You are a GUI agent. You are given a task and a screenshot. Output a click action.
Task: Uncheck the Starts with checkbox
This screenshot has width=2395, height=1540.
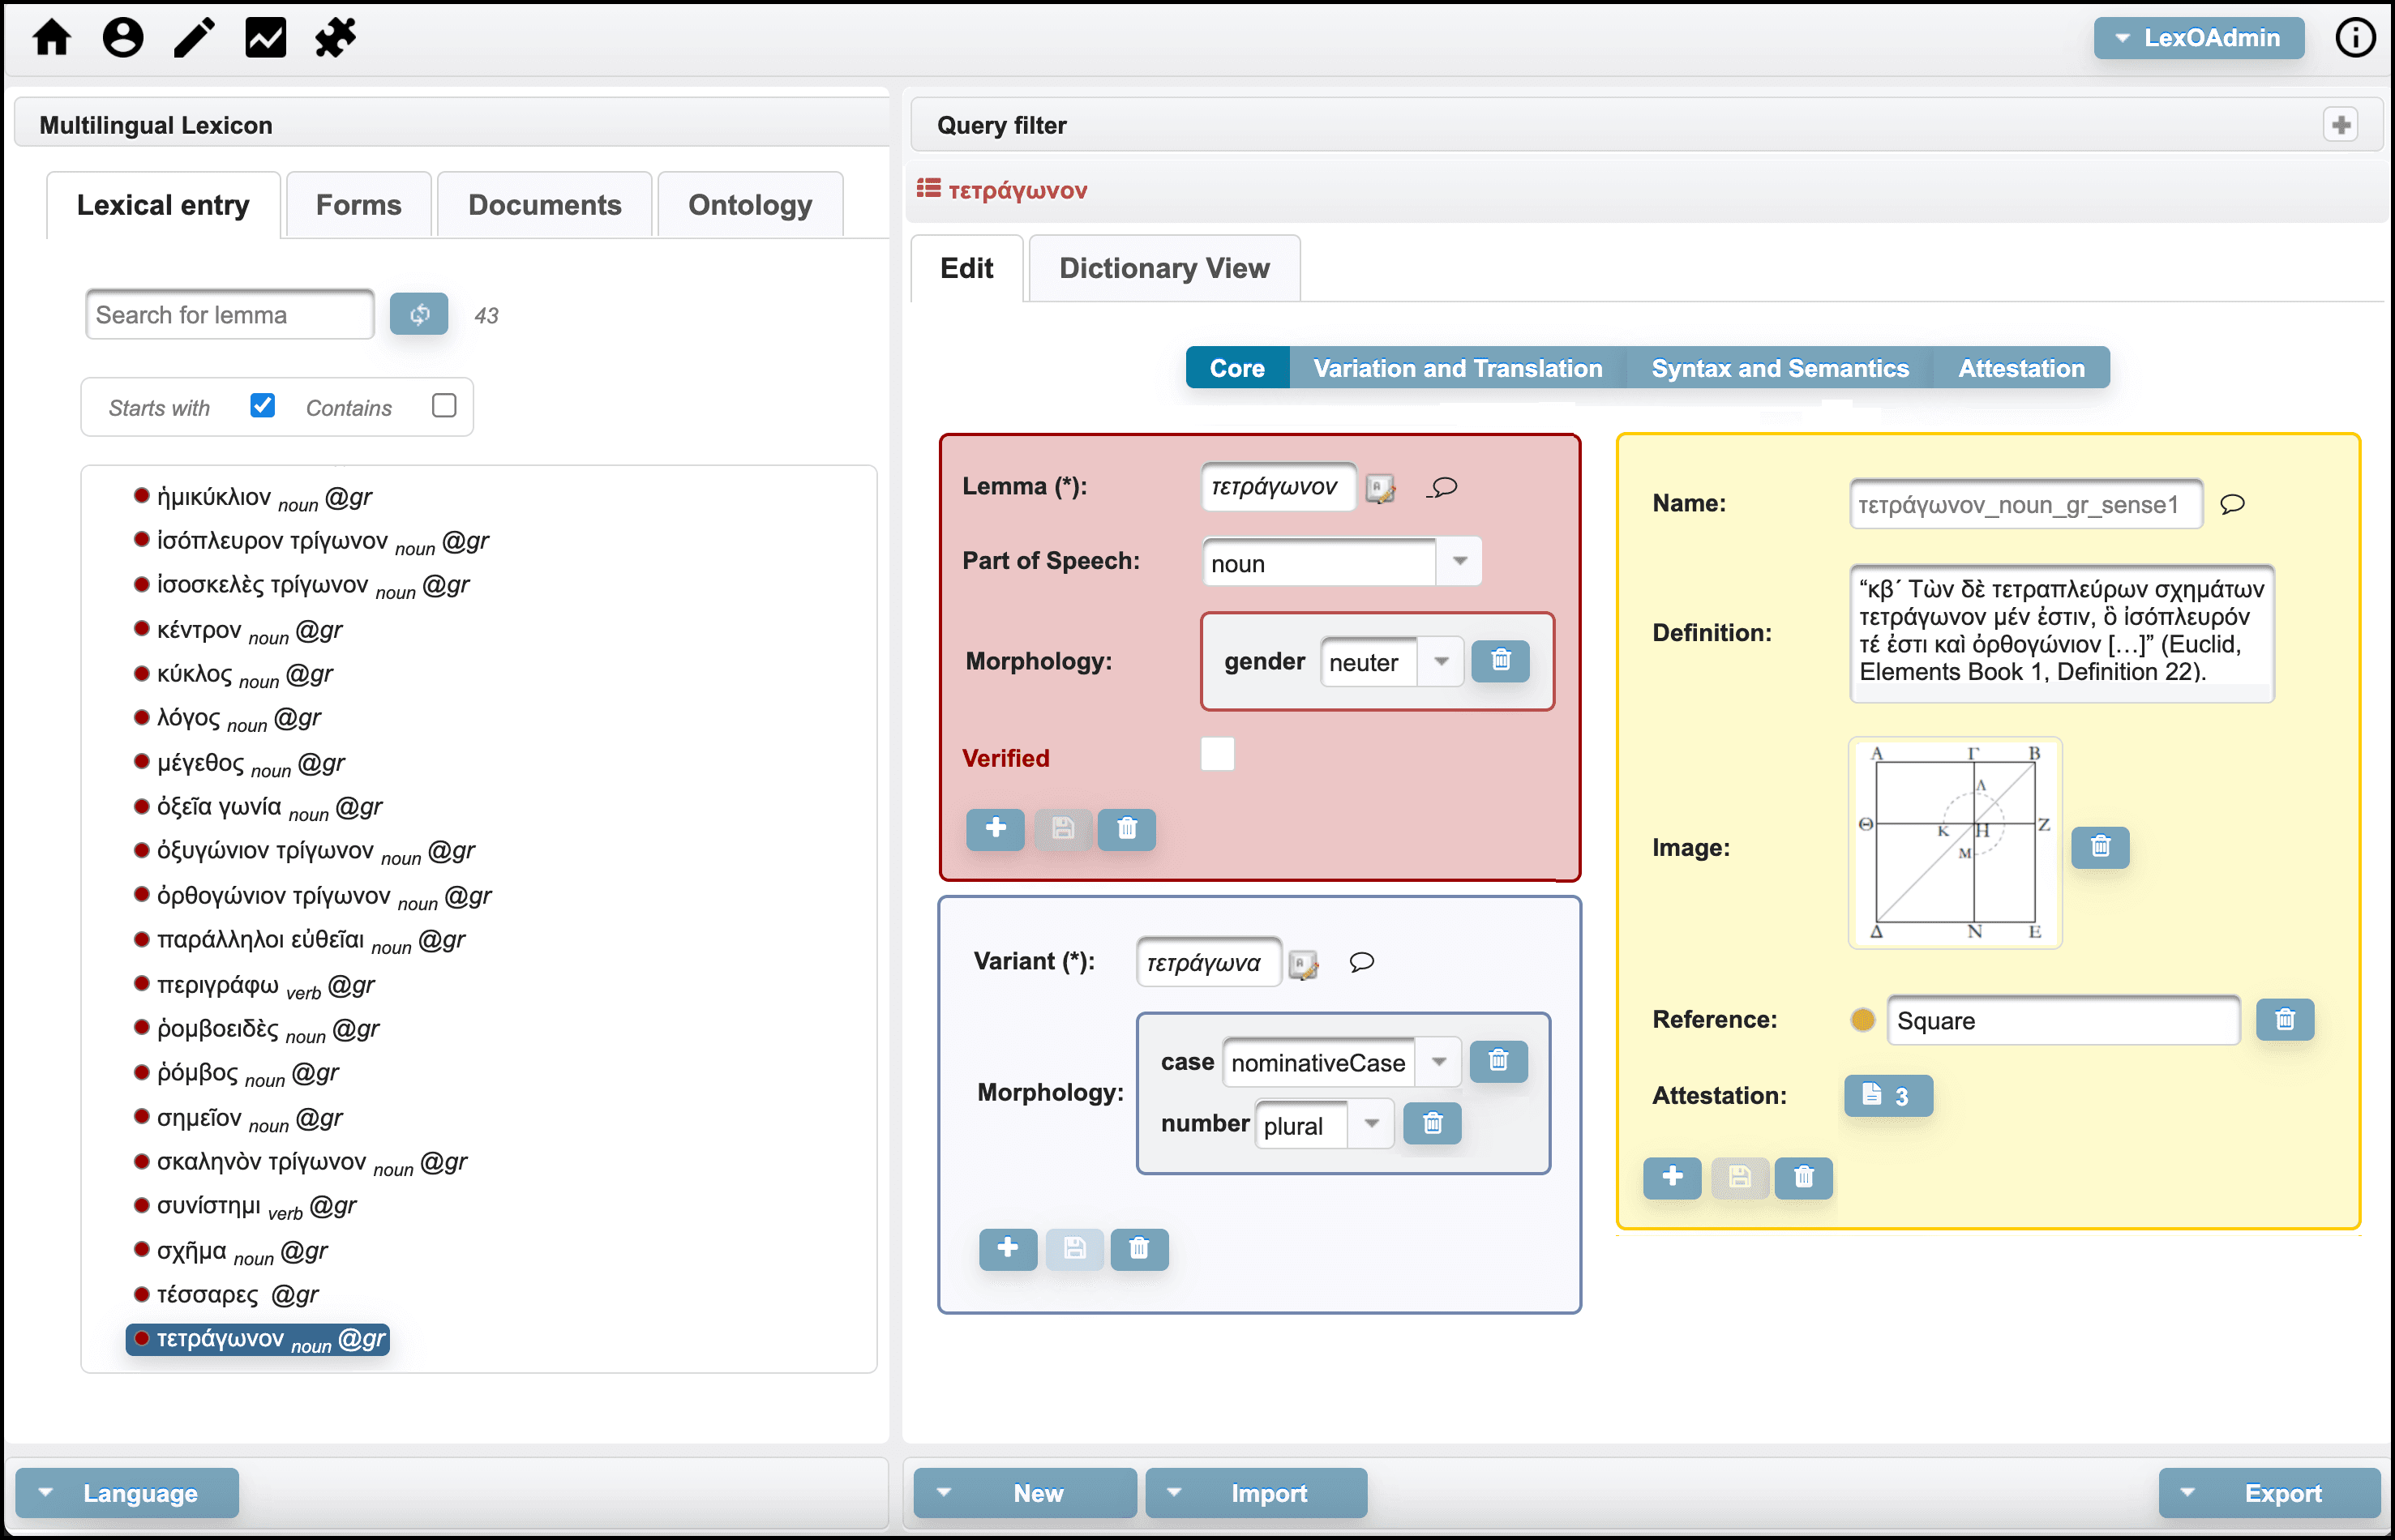(262, 405)
